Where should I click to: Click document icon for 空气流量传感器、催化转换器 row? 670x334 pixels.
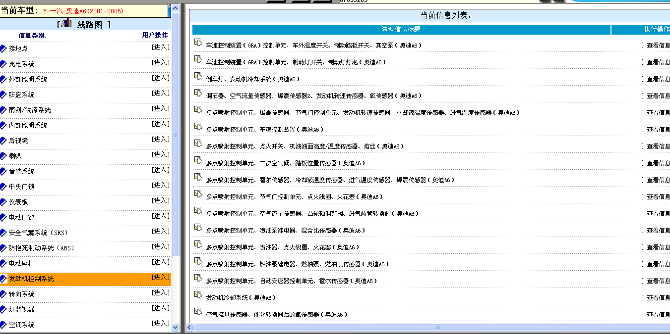[198, 312]
